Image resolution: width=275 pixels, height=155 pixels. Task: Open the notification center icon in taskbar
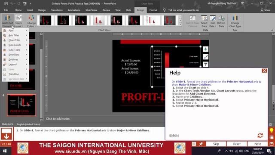pos(269,151)
